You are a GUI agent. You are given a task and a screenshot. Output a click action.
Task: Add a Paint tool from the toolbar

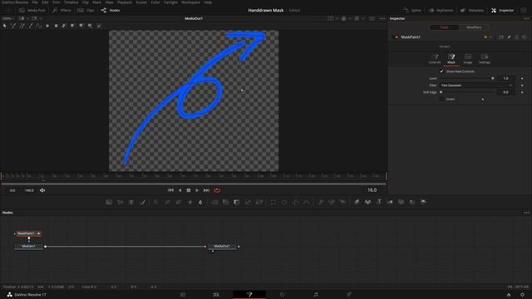click(x=143, y=203)
